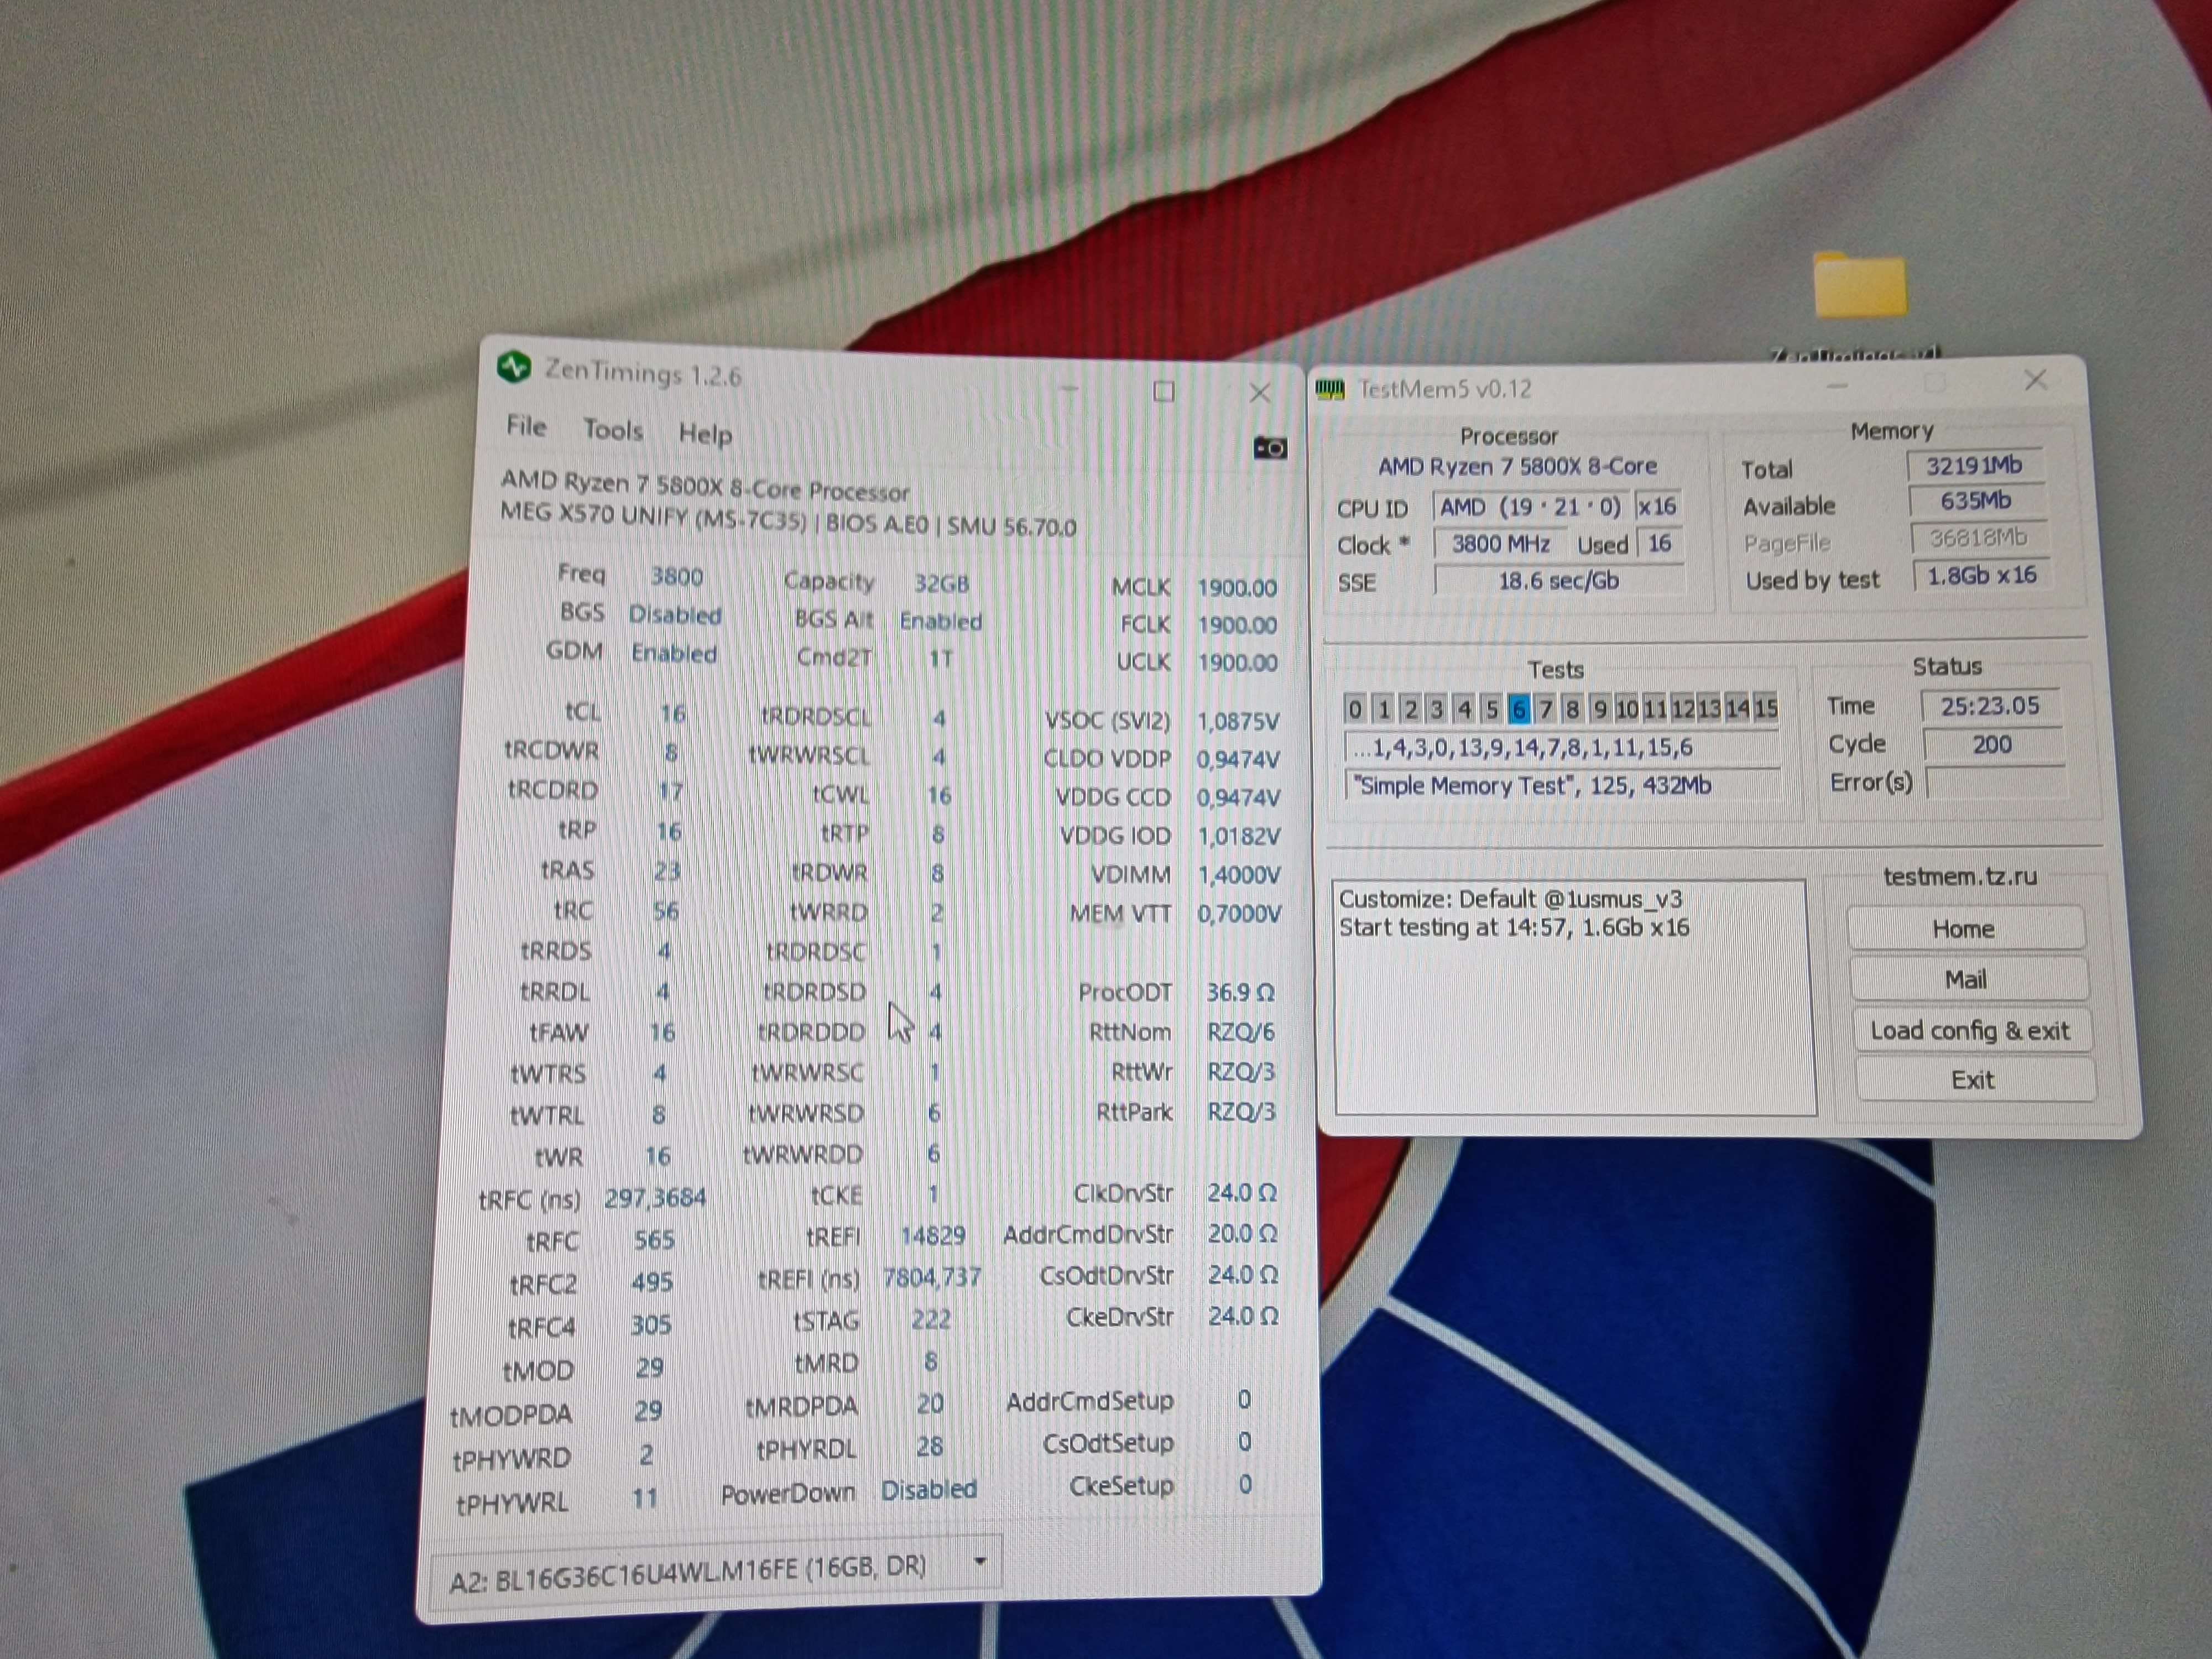Click the SSE speed 18.6 sec/Gb

coord(1558,580)
